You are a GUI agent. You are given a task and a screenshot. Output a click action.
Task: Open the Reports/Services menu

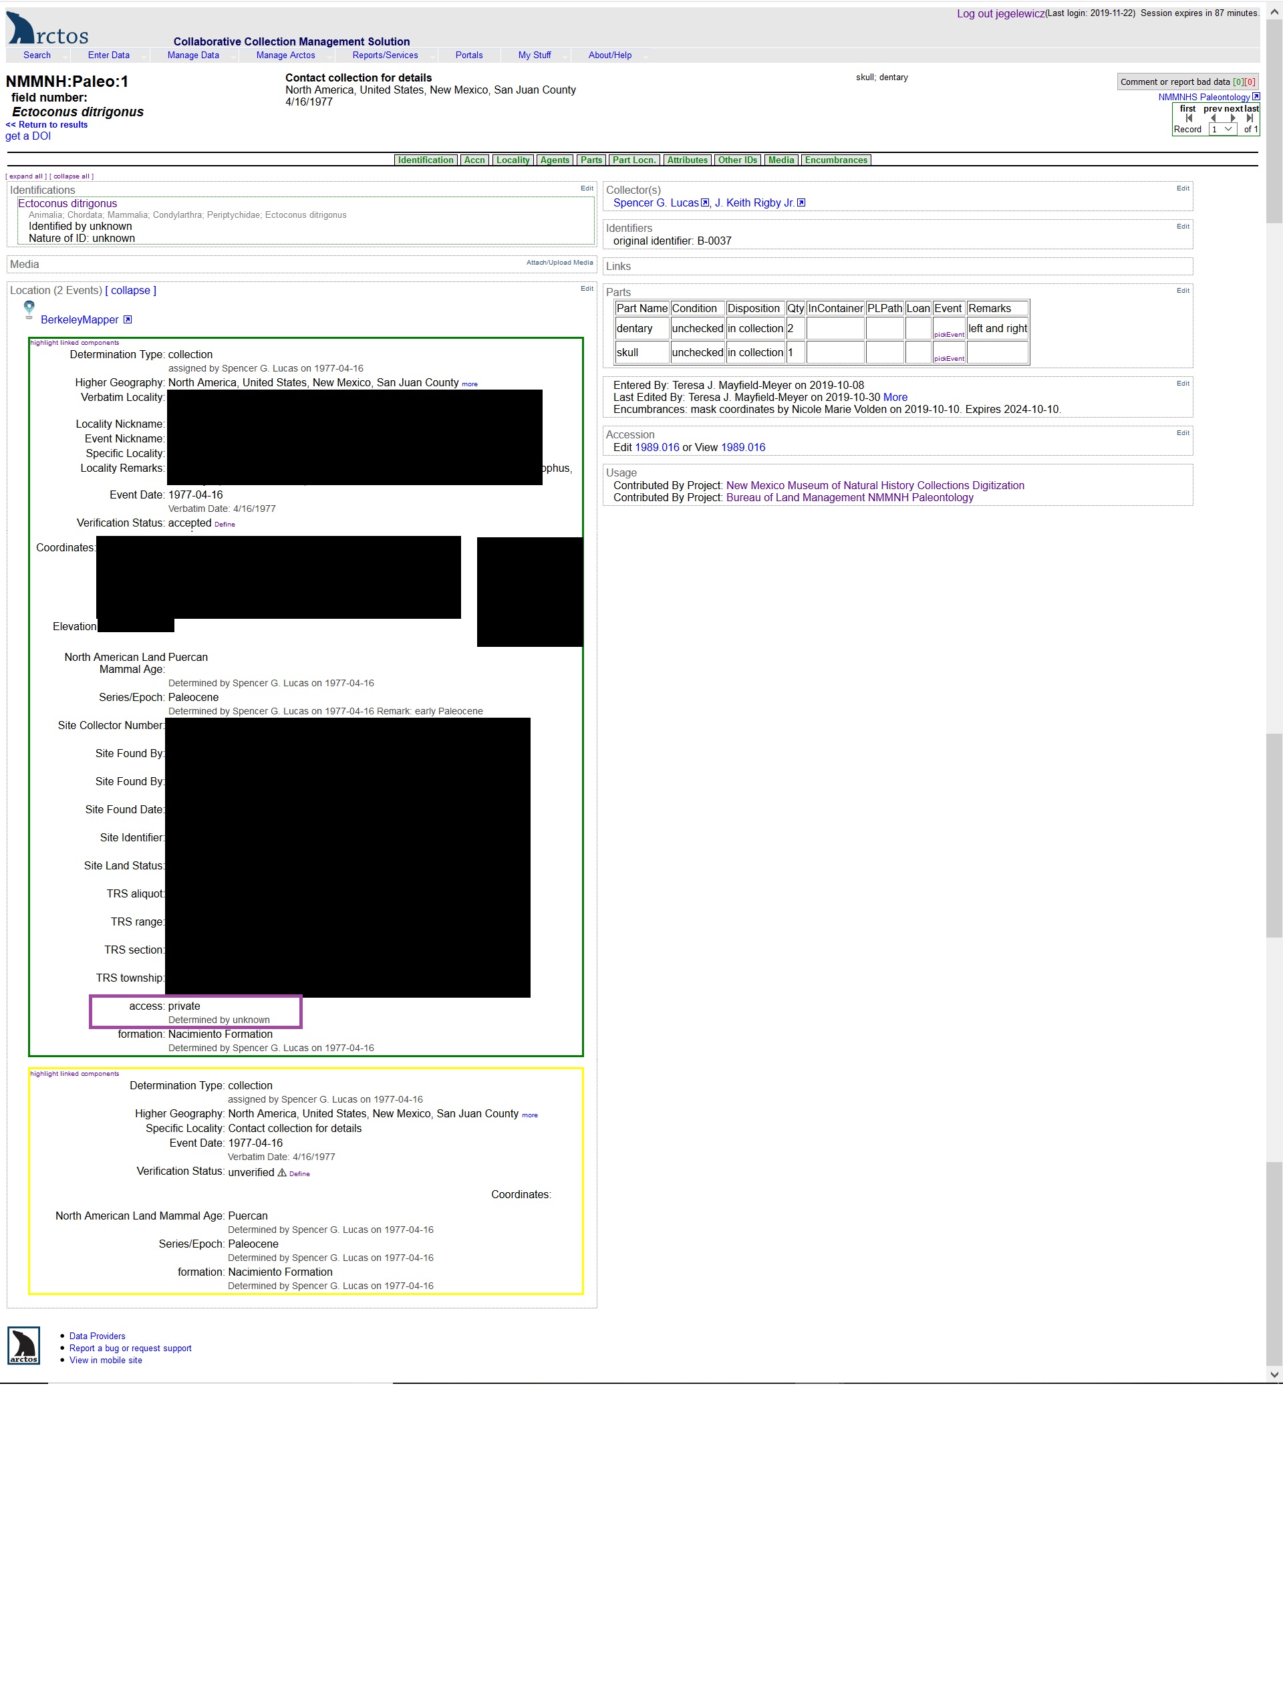click(x=385, y=55)
